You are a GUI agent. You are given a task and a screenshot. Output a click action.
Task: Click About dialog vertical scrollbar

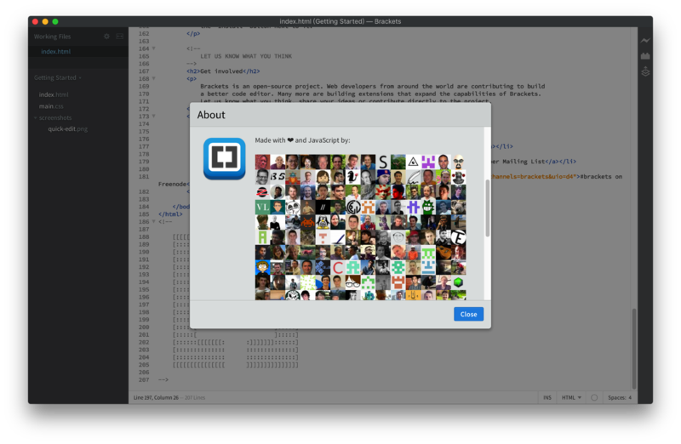pyautogui.click(x=487, y=208)
